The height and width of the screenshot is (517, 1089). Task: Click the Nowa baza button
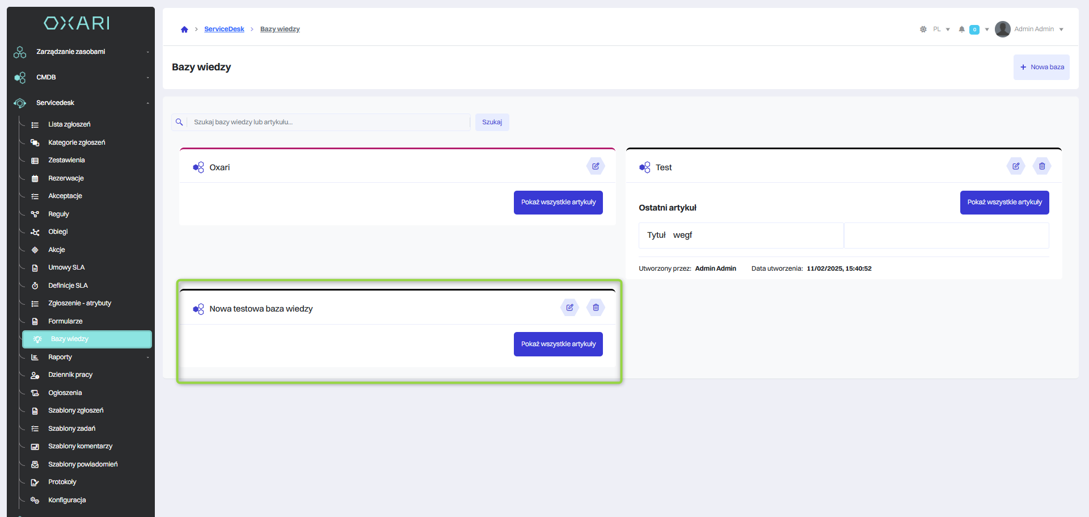1041,67
